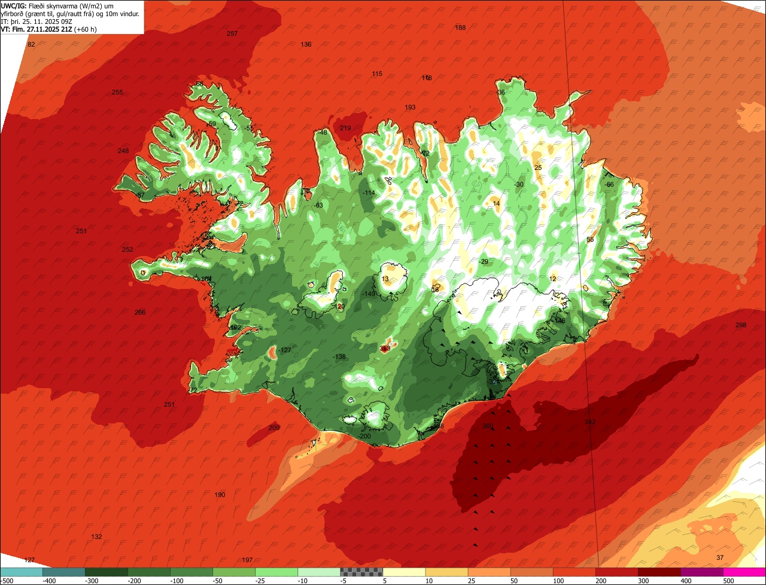Click the inland value -29
Image resolution: width=766 pixels, height=585 pixels.
tap(484, 261)
